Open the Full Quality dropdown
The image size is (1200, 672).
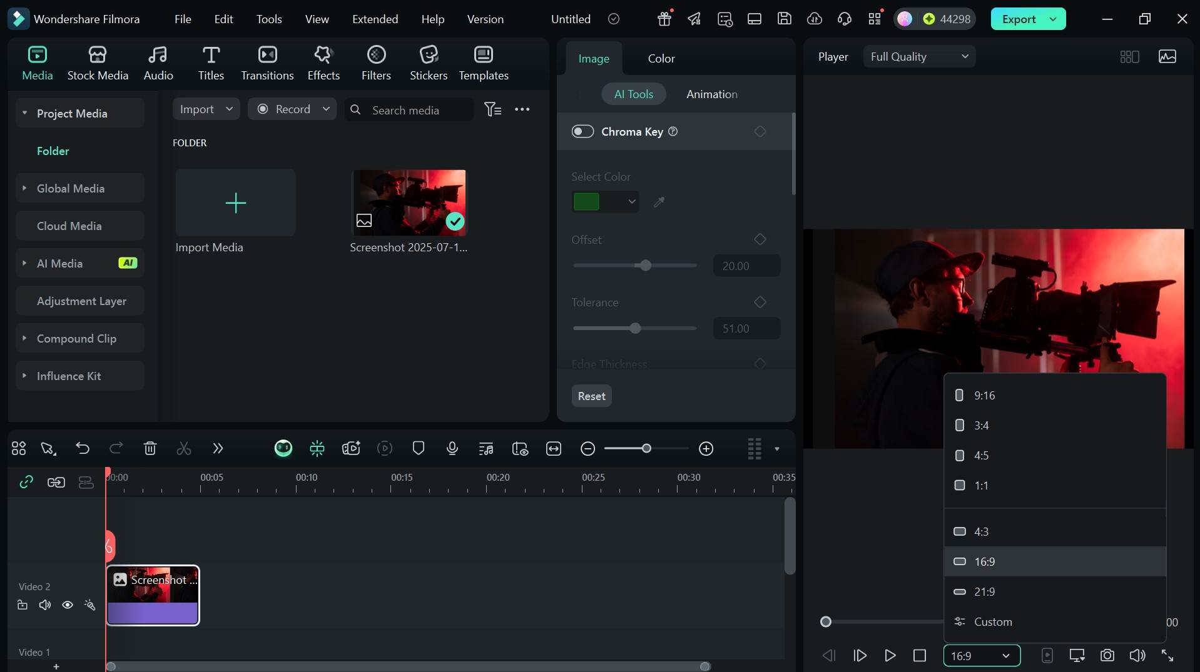click(919, 57)
